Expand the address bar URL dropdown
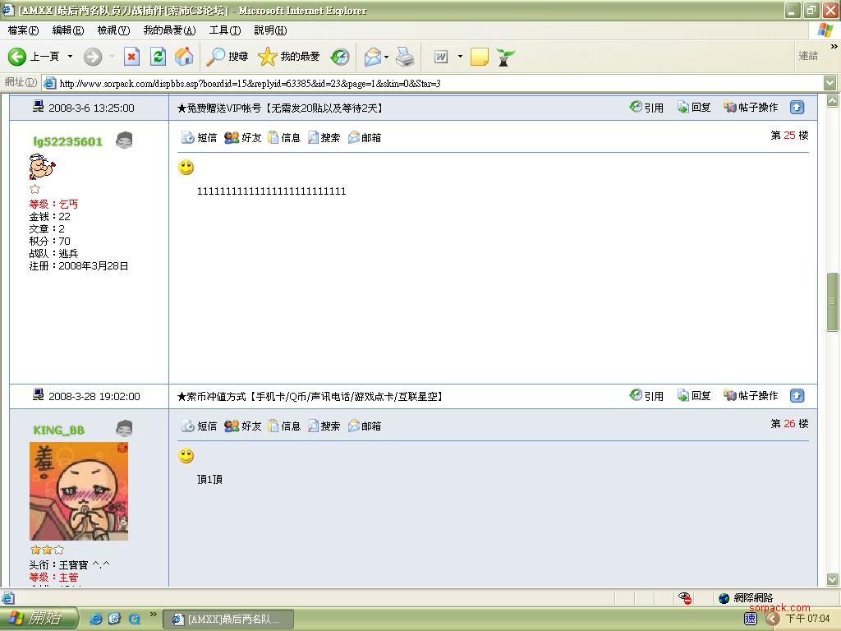The width and height of the screenshot is (841, 631). click(x=830, y=83)
